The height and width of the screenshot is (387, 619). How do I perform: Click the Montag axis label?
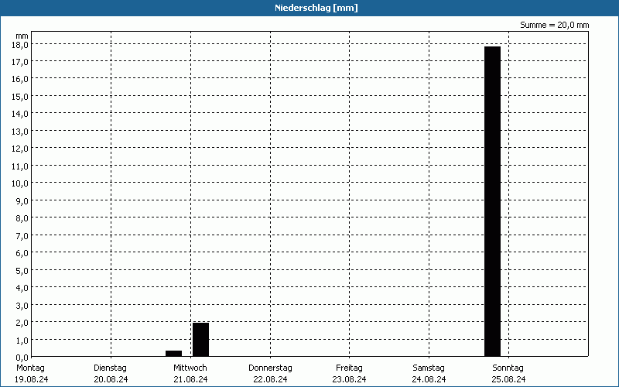30,368
